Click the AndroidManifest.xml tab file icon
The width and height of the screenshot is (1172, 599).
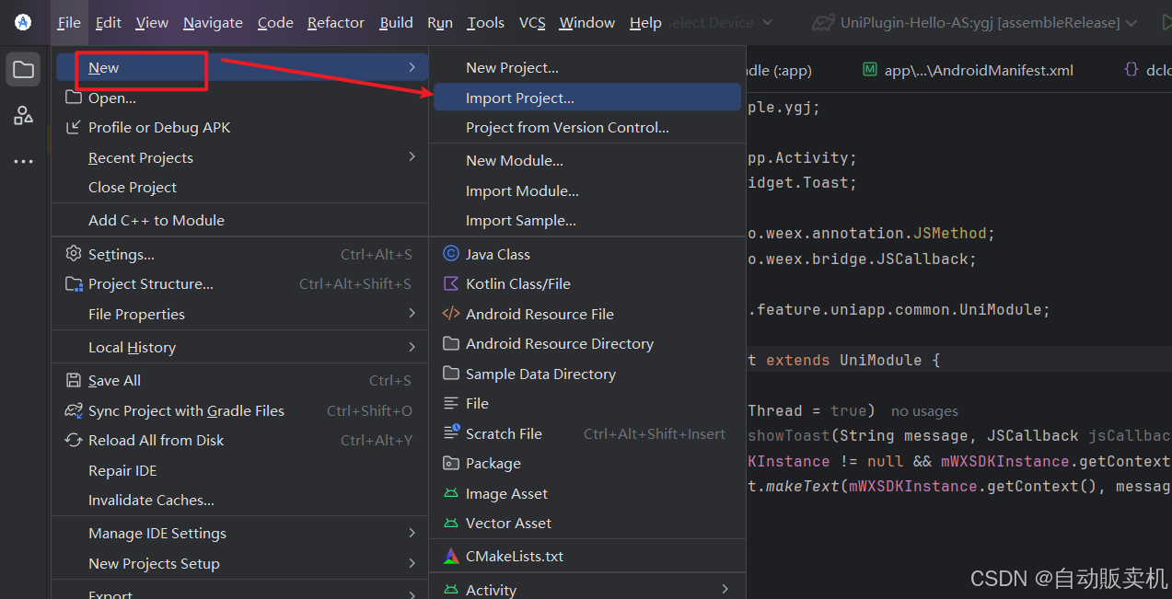click(869, 69)
